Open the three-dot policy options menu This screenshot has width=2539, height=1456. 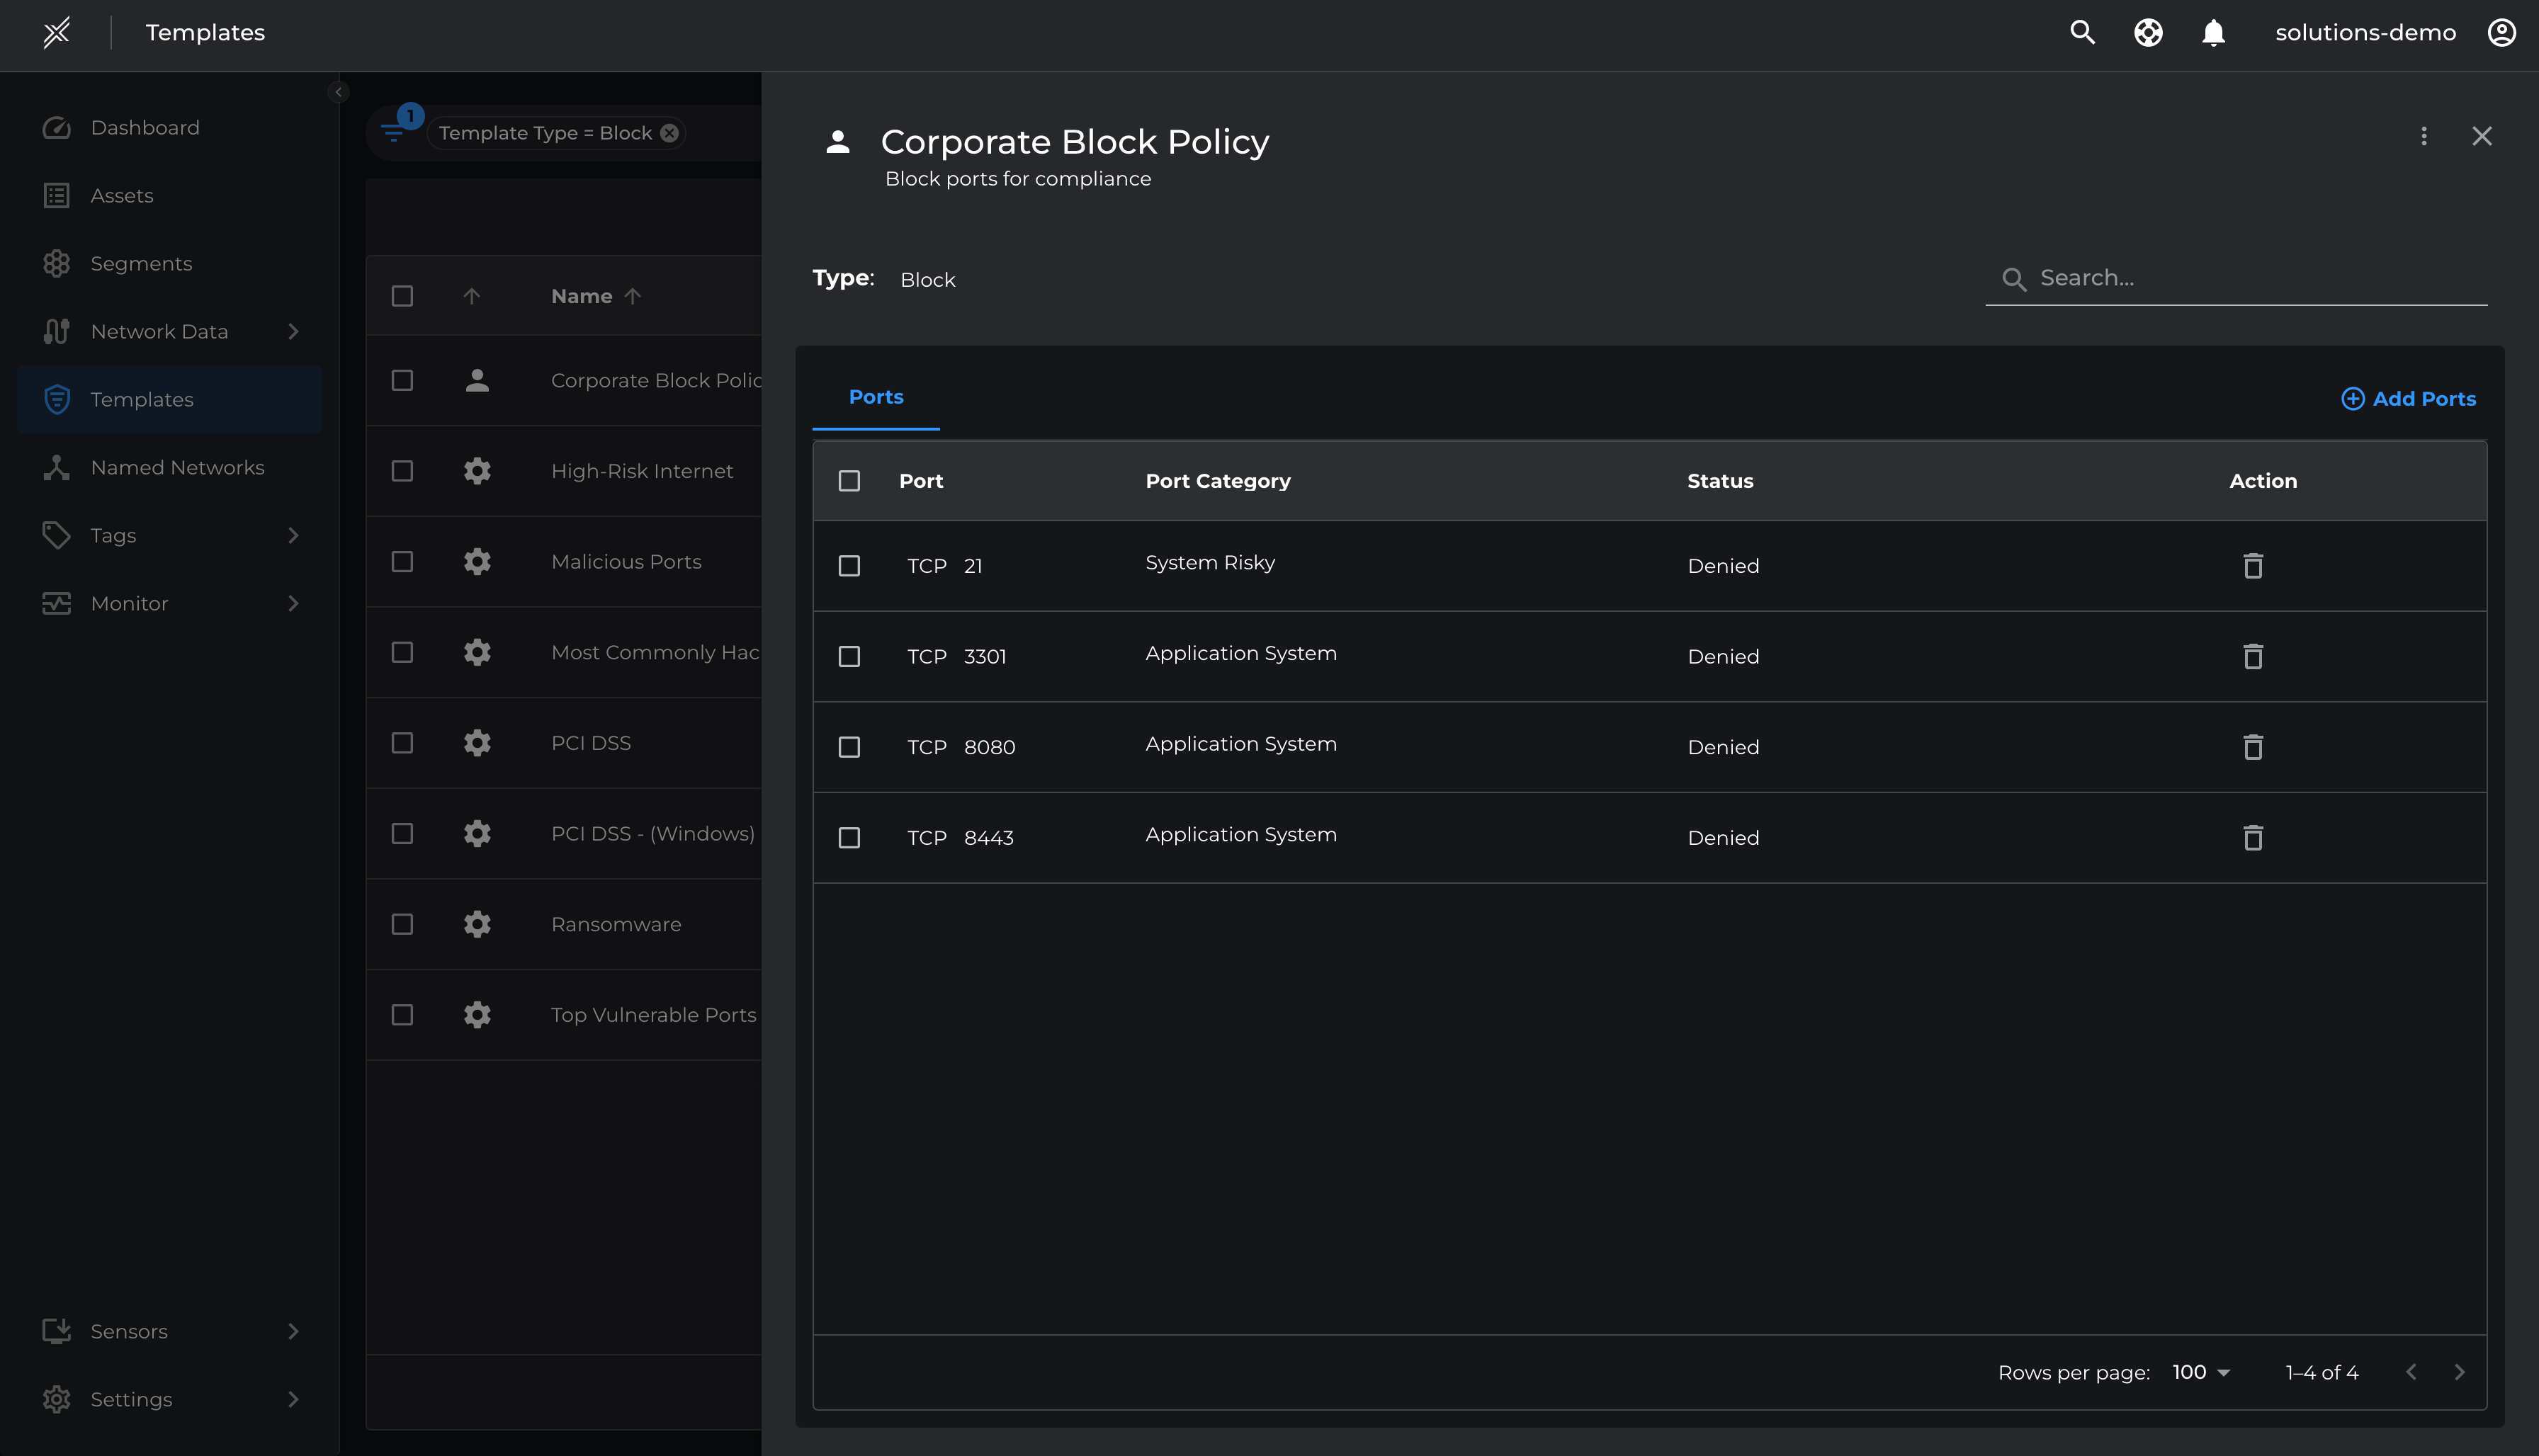(2423, 136)
